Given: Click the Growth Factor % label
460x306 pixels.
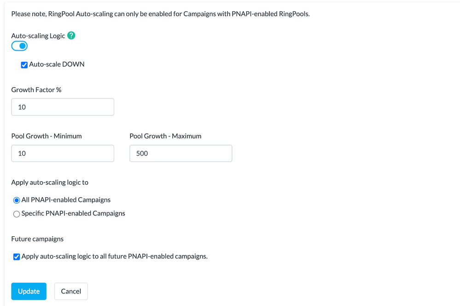Looking at the screenshot, I should point(36,90).
